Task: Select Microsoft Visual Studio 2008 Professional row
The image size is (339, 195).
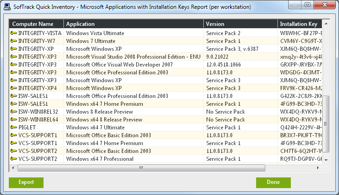Action: (133, 57)
